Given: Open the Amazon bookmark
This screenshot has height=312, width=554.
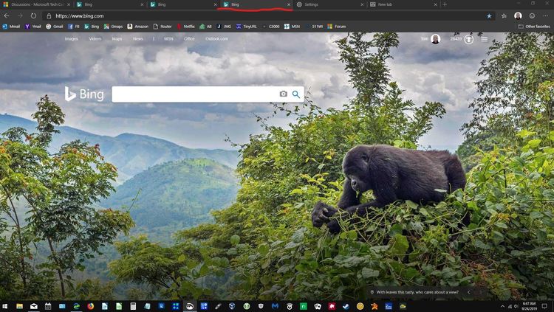Looking at the screenshot, I should coord(138,27).
